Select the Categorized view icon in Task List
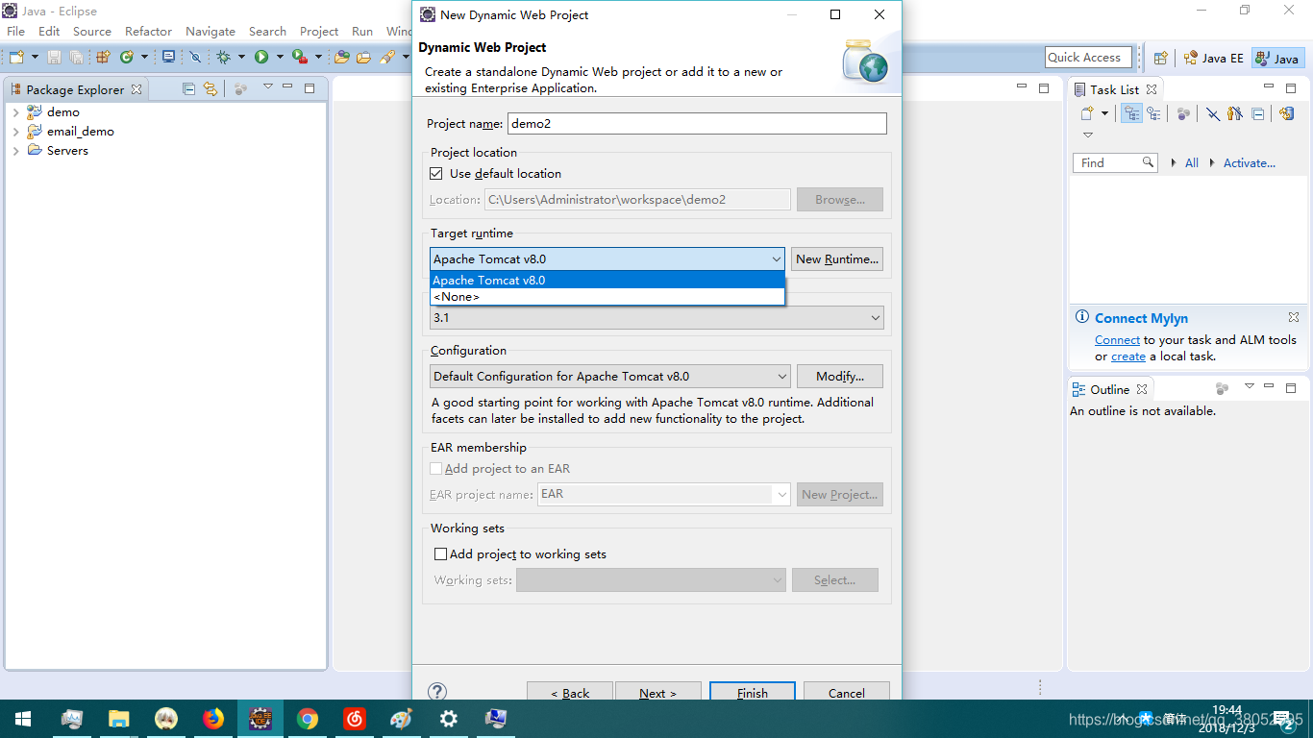 click(1132, 113)
